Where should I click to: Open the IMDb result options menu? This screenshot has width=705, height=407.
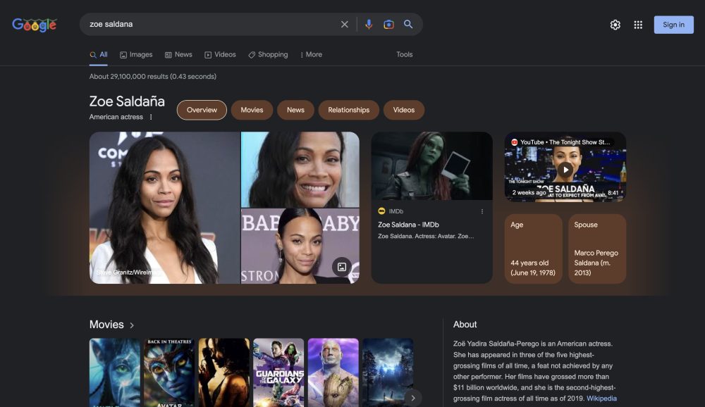click(482, 211)
